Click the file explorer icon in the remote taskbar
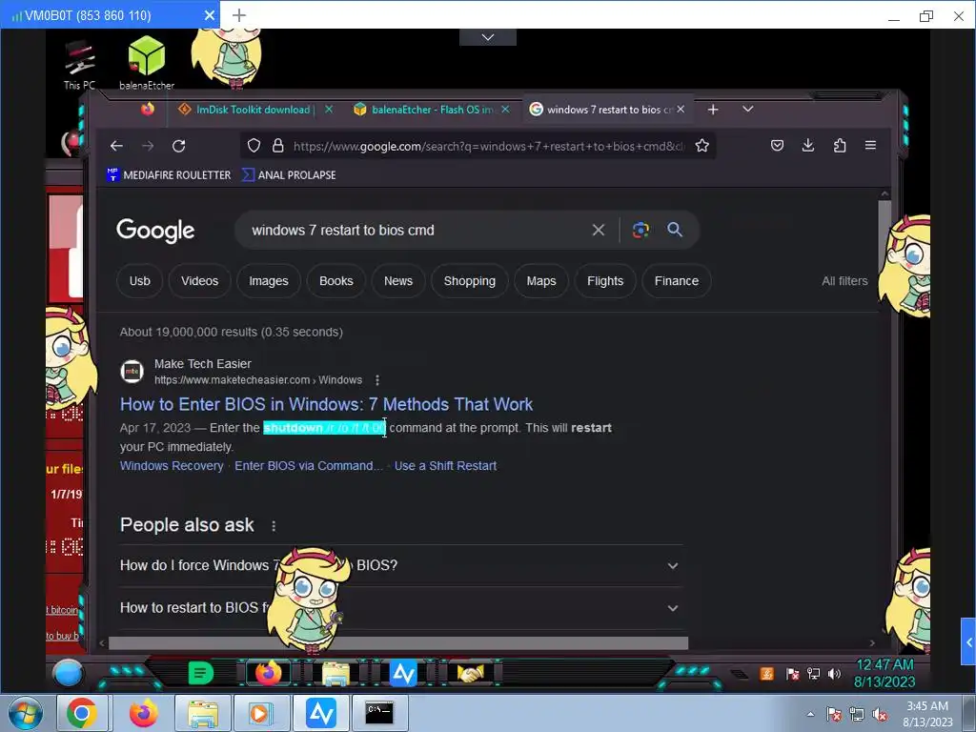Image resolution: width=976 pixels, height=732 pixels. coord(335,674)
